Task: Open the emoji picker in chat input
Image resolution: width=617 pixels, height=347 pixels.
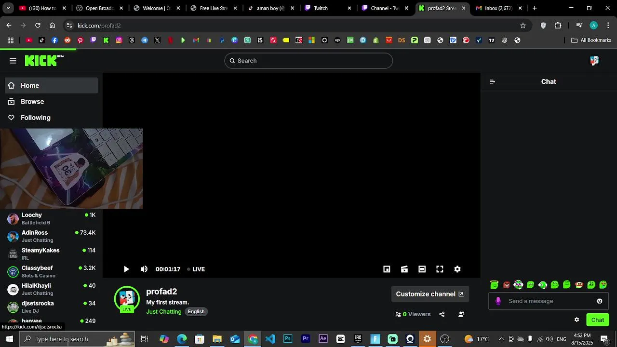Action: pyautogui.click(x=600, y=301)
